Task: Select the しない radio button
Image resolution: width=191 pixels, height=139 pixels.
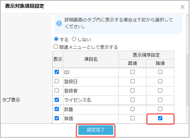Action: 74,39
